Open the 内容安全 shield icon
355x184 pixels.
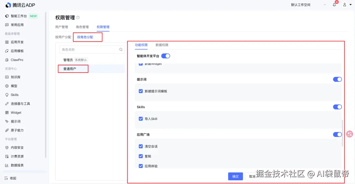7,148
